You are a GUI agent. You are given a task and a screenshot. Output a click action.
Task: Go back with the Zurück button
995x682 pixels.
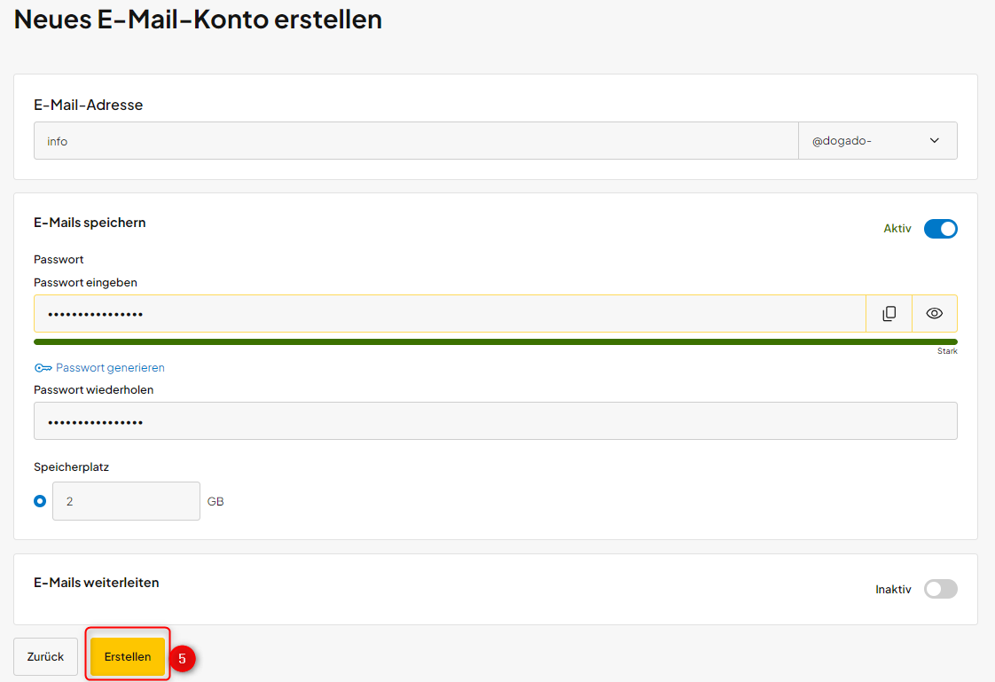[x=46, y=656]
